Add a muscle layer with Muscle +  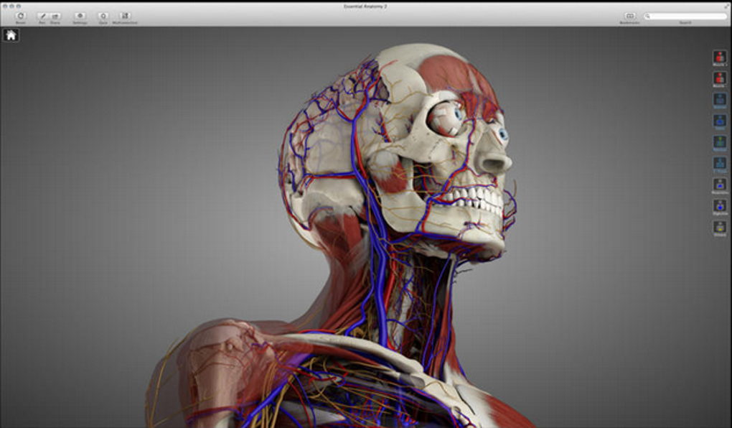tap(719, 57)
